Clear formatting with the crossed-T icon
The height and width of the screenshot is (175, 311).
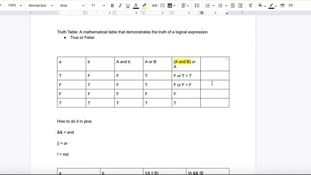click(x=251, y=5)
